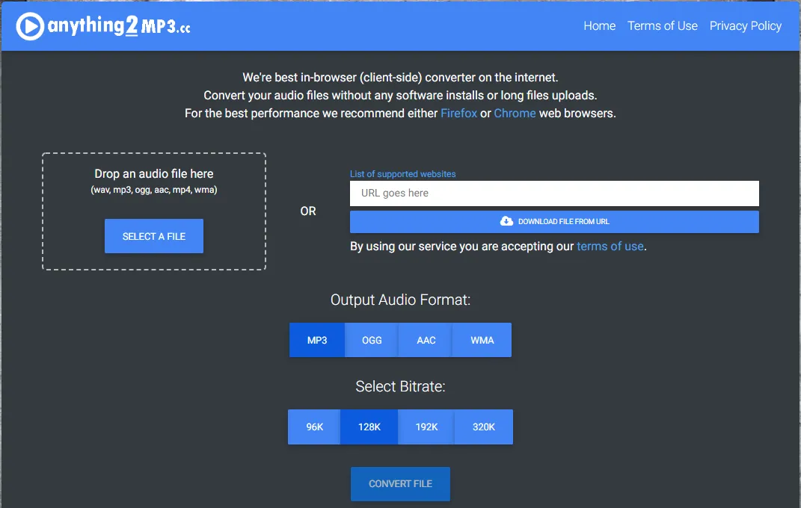Open List of supported websites link
Viewport: 801px width, 508px height.
click(x=402, y=174)
